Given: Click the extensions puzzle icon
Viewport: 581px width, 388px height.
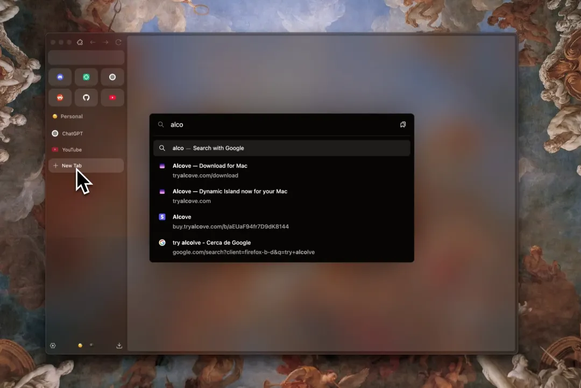Looking at the screenshot, I should point(80,42).
